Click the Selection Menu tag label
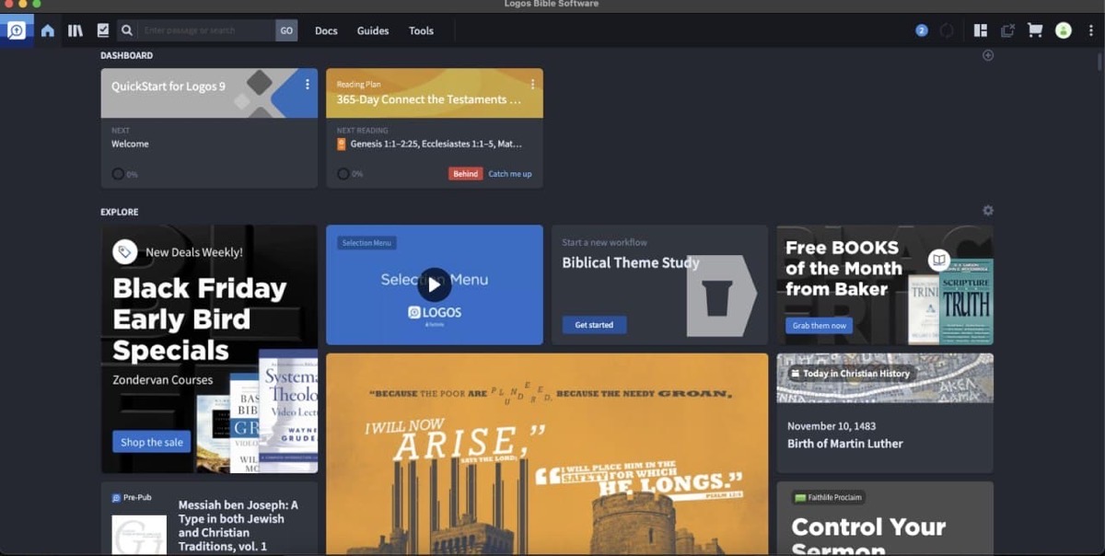Viewport: 1105px width, 556px height. pos(366,243)
